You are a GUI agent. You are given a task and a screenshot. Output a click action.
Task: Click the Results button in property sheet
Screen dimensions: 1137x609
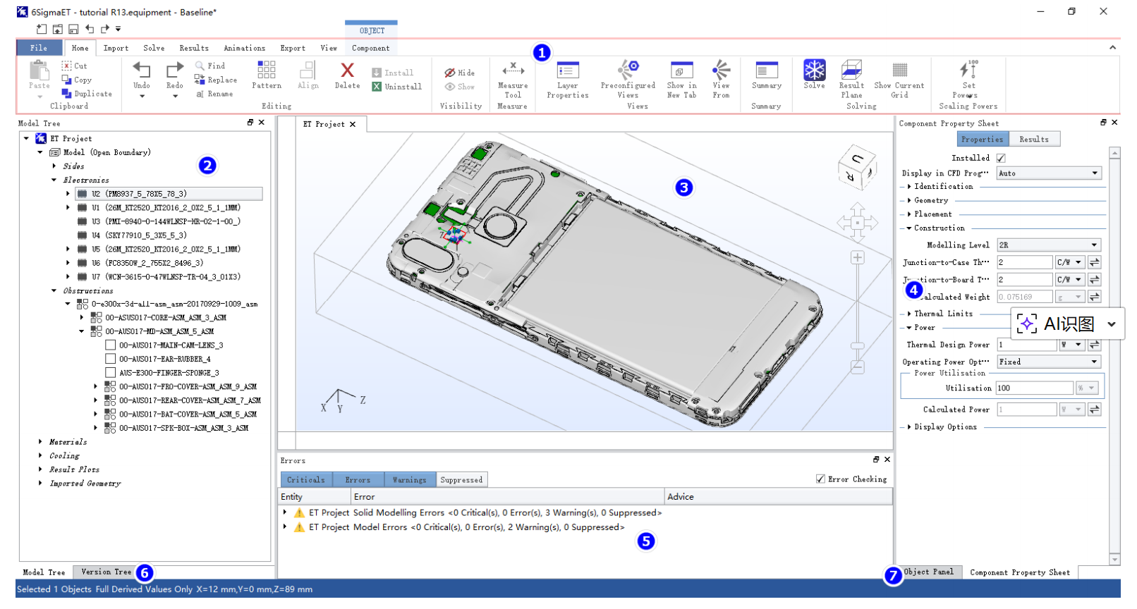pyautogui.click(x=1033, y=140)
